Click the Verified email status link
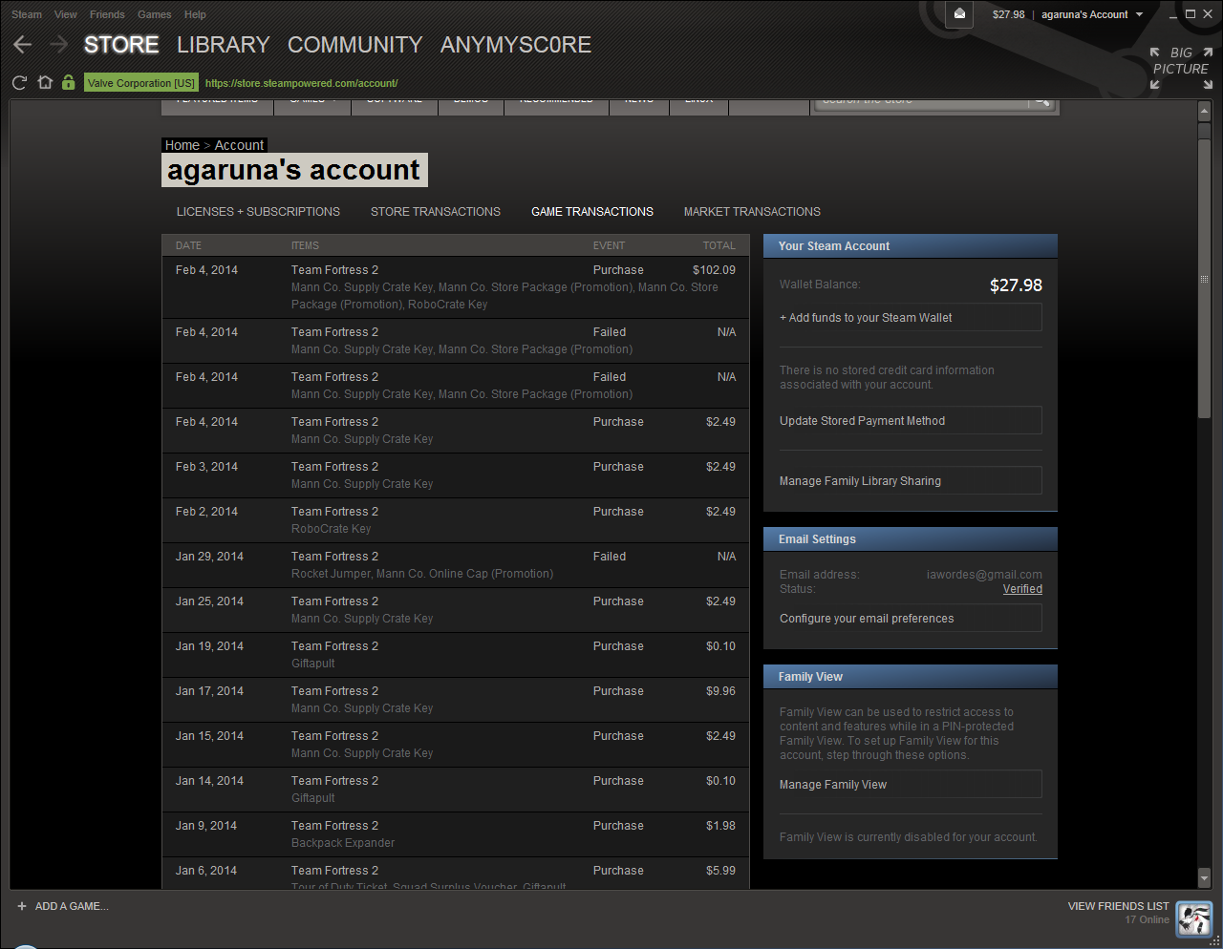The width and height of the screenshot is (1223, 949). tap(1022, 589)
